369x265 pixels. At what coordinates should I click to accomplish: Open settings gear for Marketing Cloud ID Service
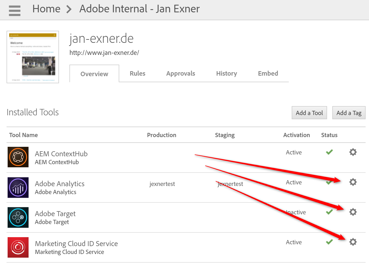(353, 242)
